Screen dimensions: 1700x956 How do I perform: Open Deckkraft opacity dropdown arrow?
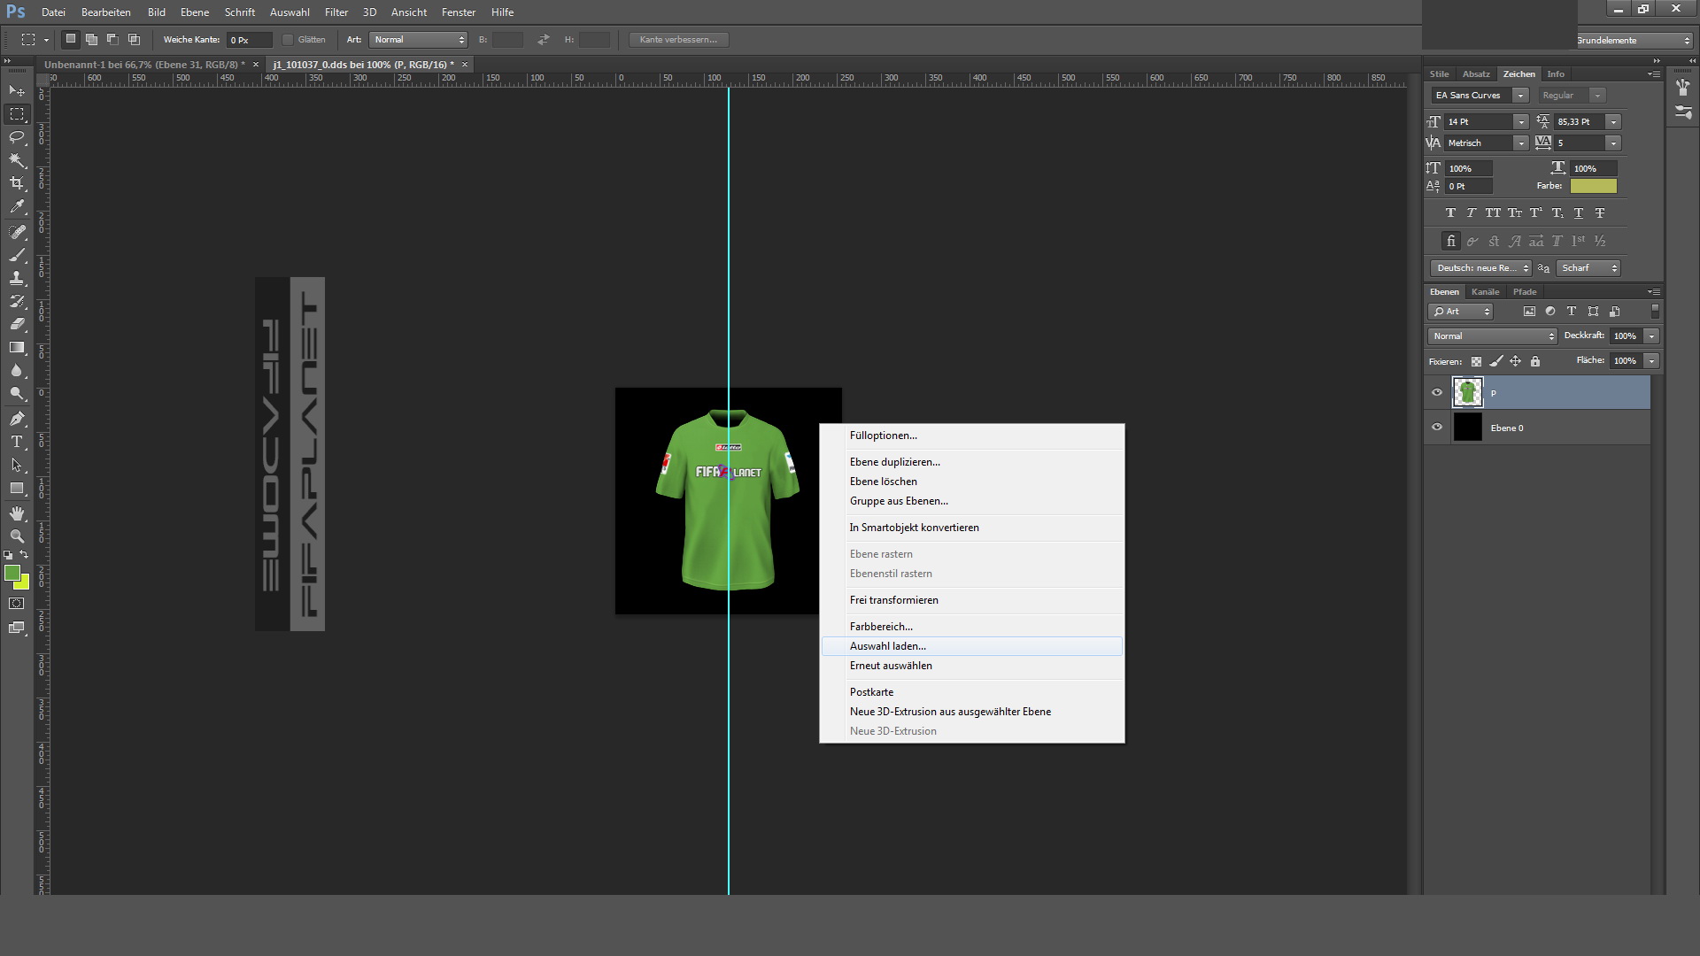1651,336
